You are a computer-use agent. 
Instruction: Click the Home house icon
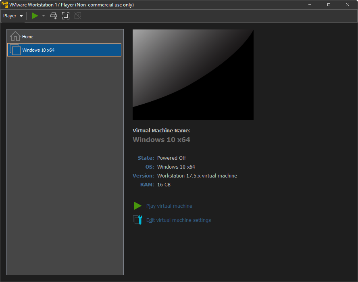pyautogui.click(x=15, y=36)
